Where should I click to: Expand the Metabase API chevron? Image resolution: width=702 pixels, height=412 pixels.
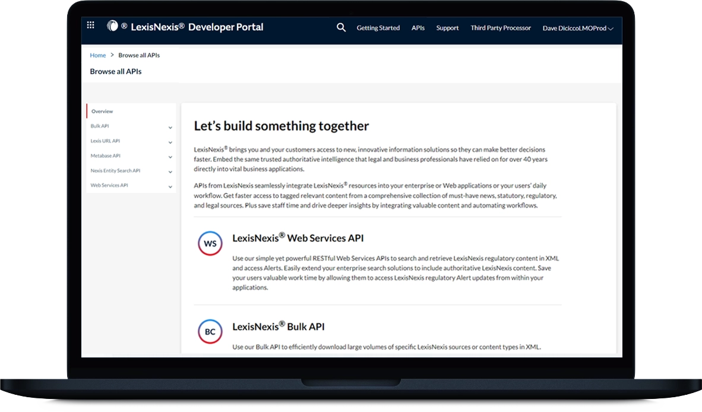click(170, 157)
